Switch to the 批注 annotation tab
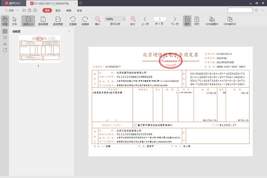Screen dimensions: 267x178 [58, 10]
